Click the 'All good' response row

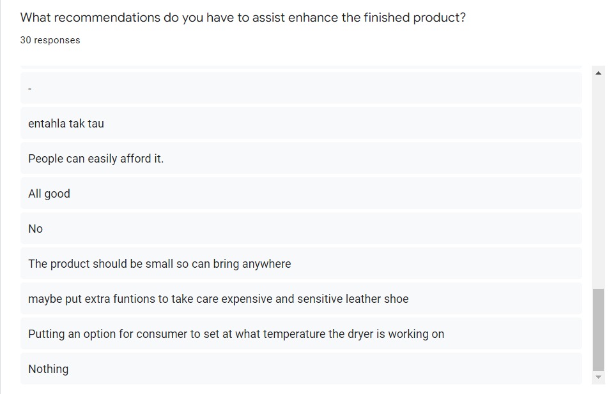[x=301, y=193]
